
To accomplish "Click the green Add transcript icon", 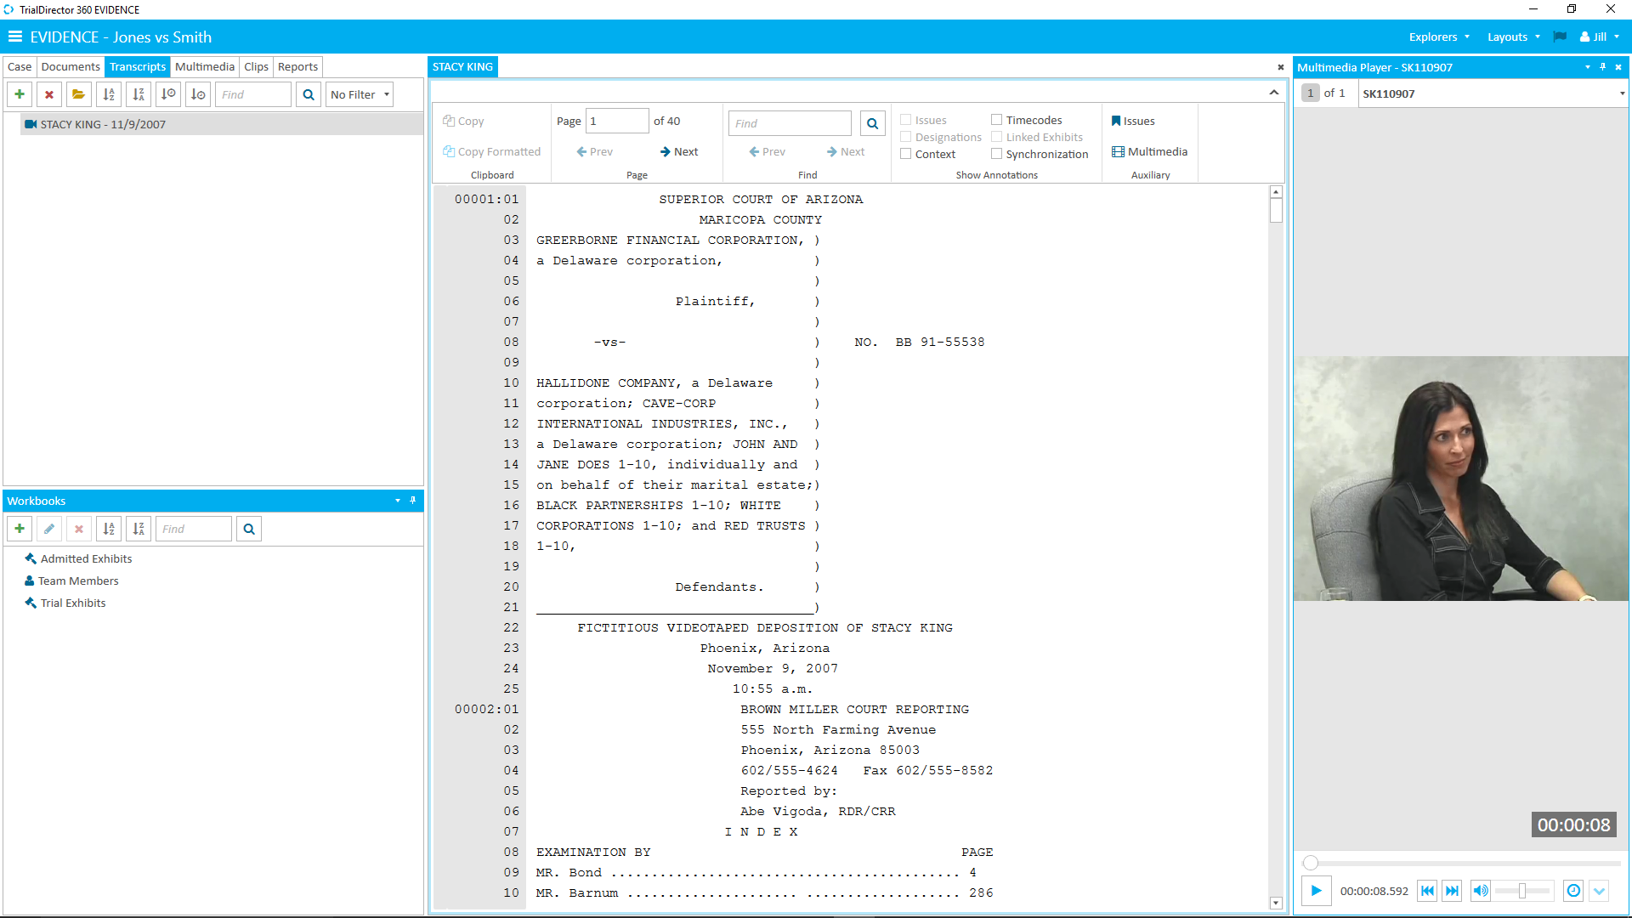I will [20, 94].
